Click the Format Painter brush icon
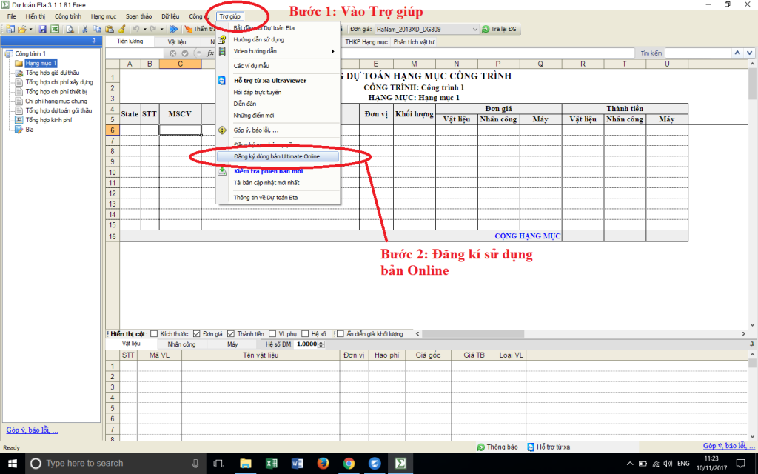Viewport: 758px width, 474px height. tap(121, 29)
